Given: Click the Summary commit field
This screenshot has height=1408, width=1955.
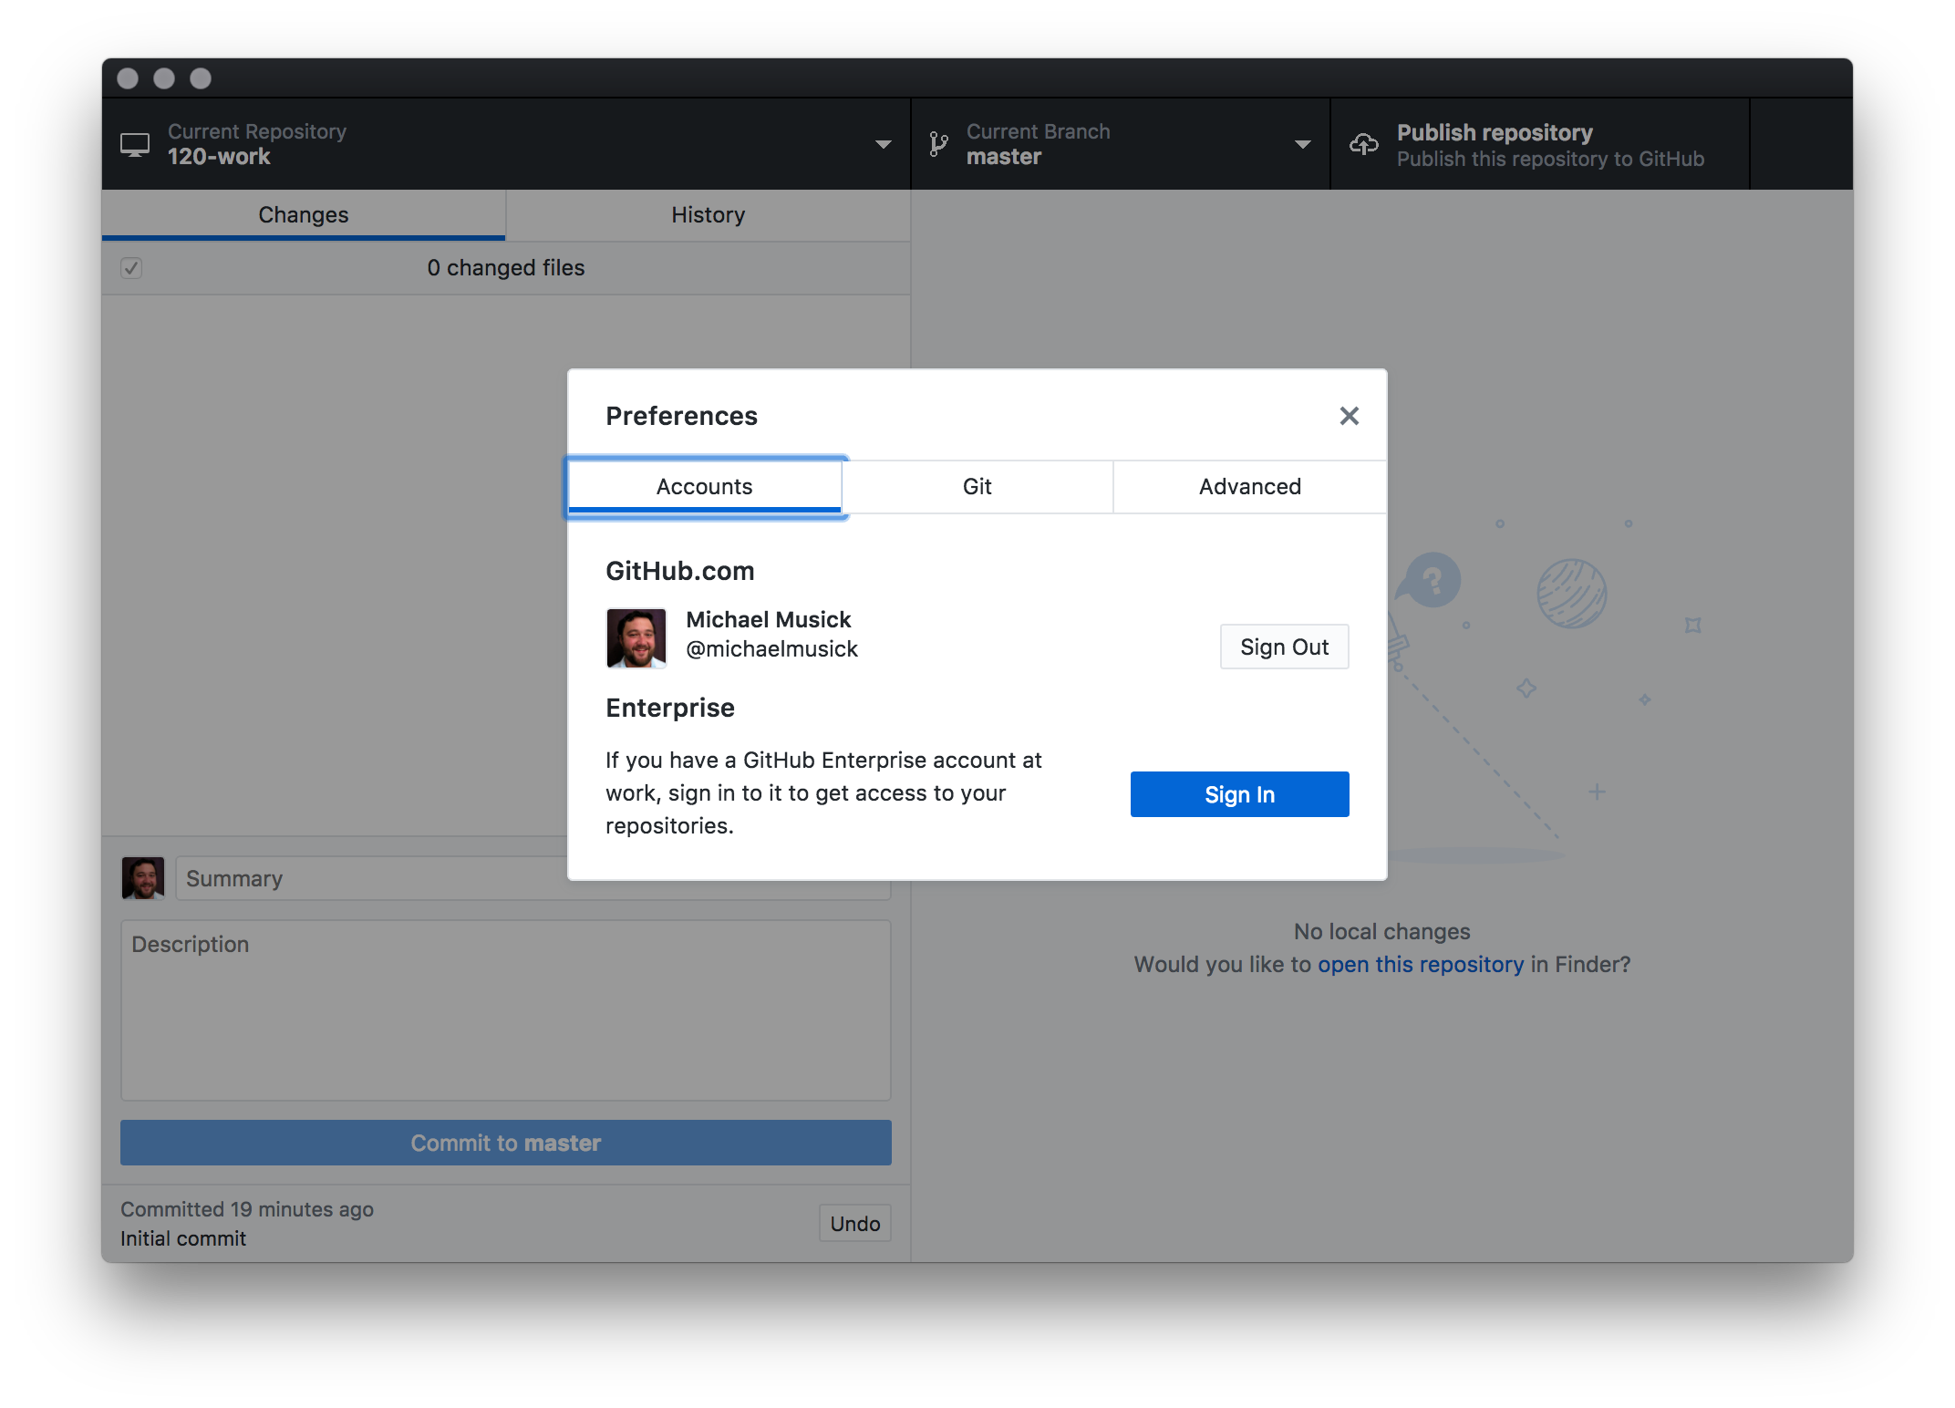Looking at the screenshot, I should point(533,878).
